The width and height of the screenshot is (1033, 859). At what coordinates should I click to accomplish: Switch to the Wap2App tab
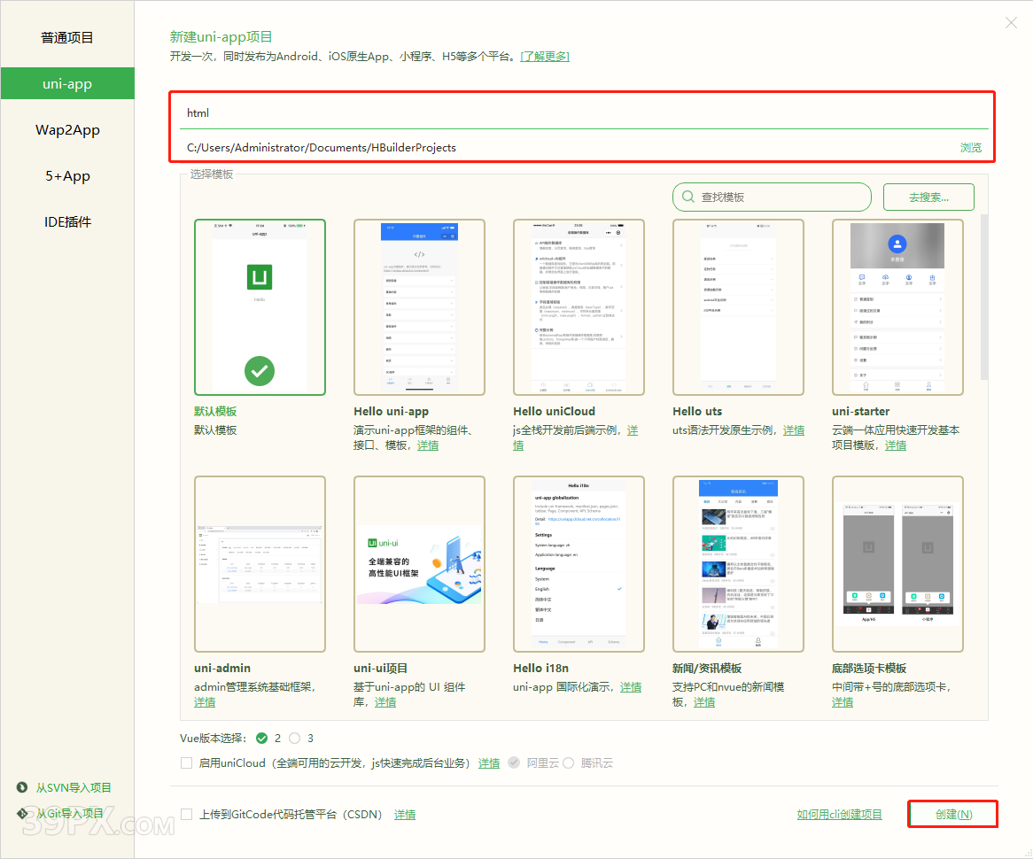click(x=67, y=130)
